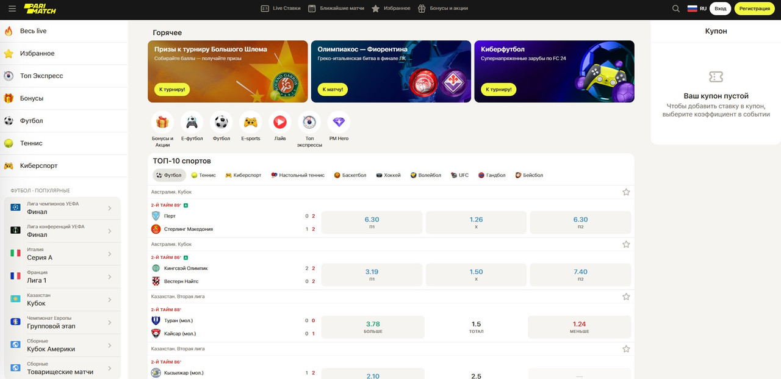Screen dimensions: 781x379
Task: Click К турниру on Большой Шлем banner
Action: click(171, 89)
